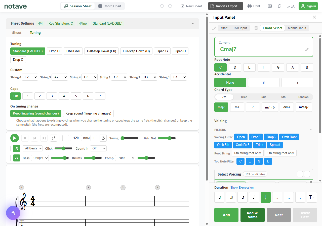Viewport: 322px width, 226px height.
Task: Toggle the dotted note button
Action: point(300,197)
